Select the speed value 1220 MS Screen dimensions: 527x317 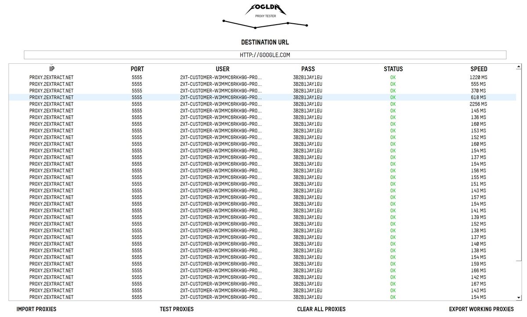478,77
